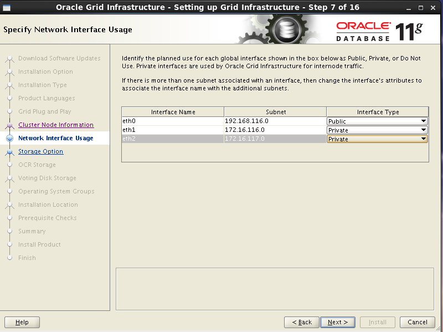Select the Network Interface Usage step
This screenshot has width=443, height=332.
(56, 138)
